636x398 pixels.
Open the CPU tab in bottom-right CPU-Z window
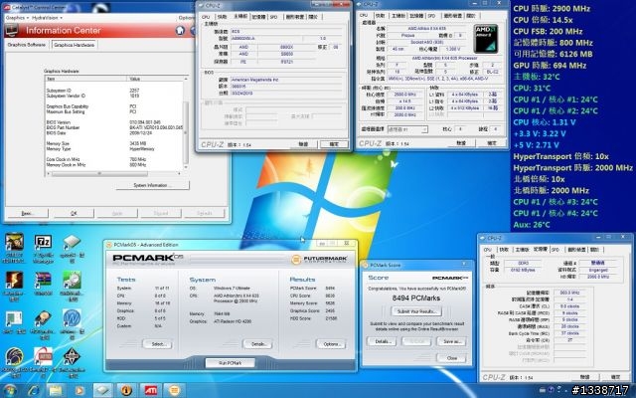488,250
